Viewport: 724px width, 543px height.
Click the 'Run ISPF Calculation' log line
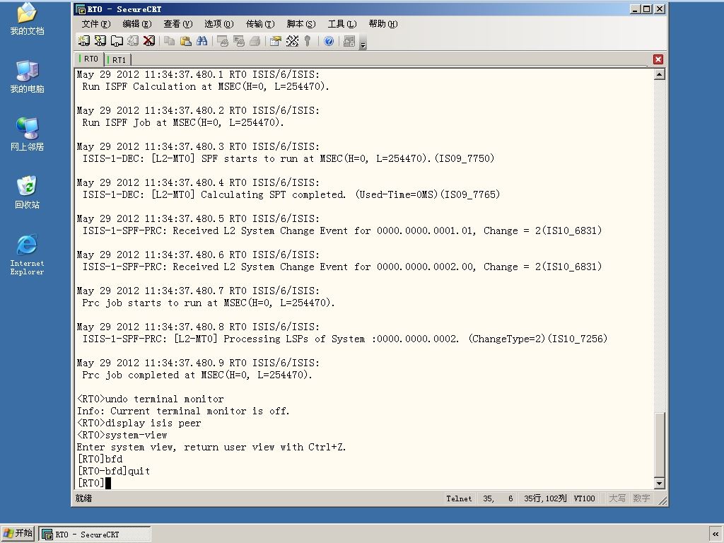[206, 86]
